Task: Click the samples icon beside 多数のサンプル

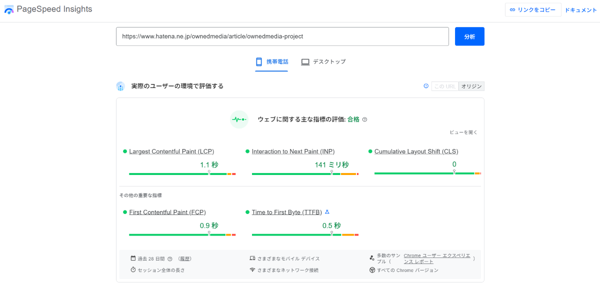Action: pos(372,258)
